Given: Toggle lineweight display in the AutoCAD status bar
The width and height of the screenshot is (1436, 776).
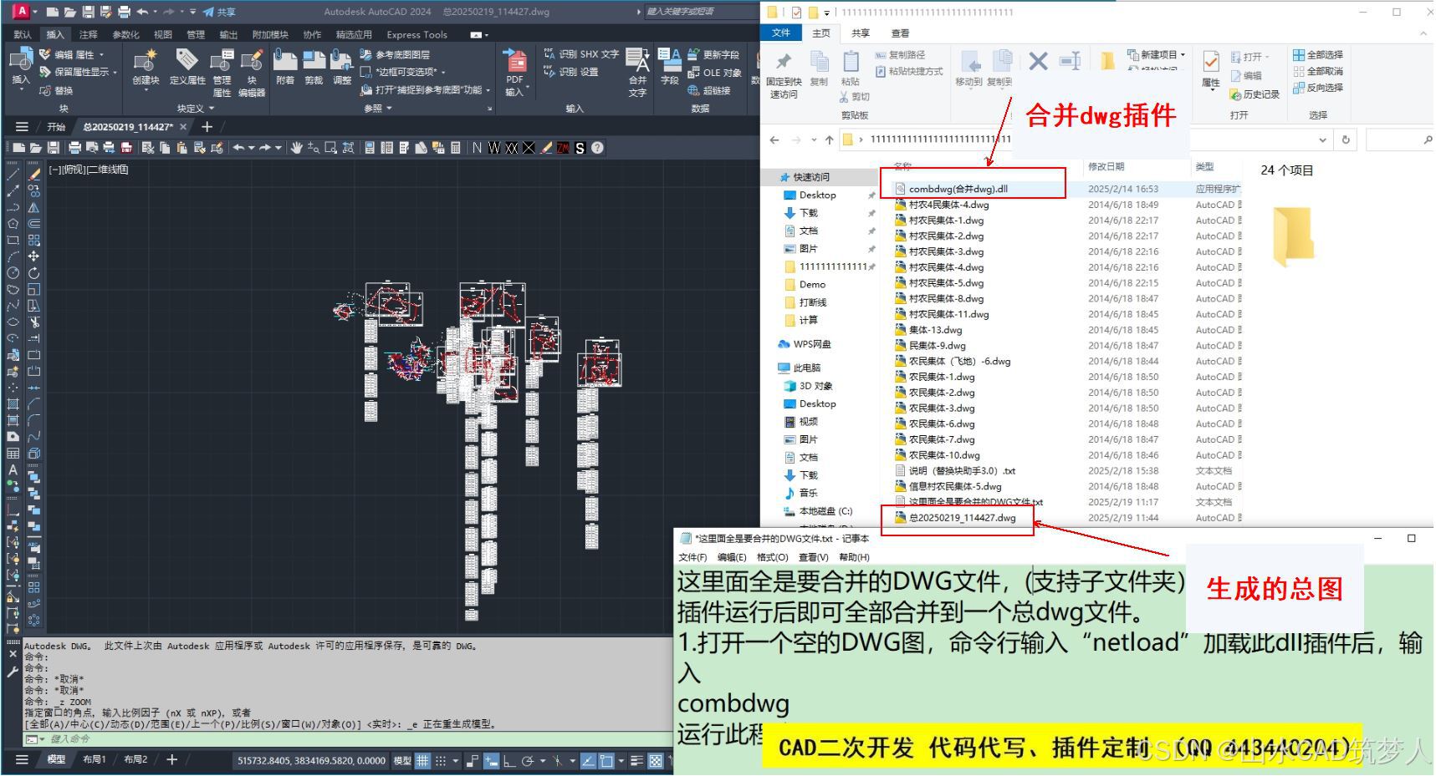Looking at the screenshot, I should [637, 760].
